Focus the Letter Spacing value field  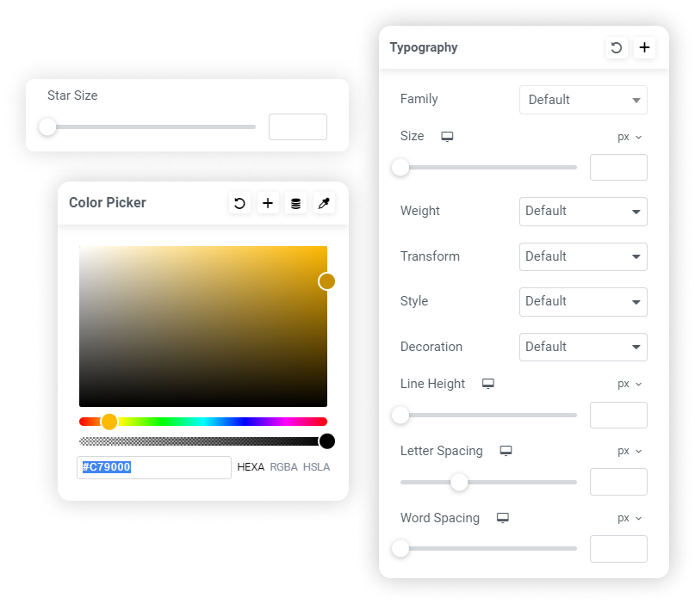pos(618,482)
